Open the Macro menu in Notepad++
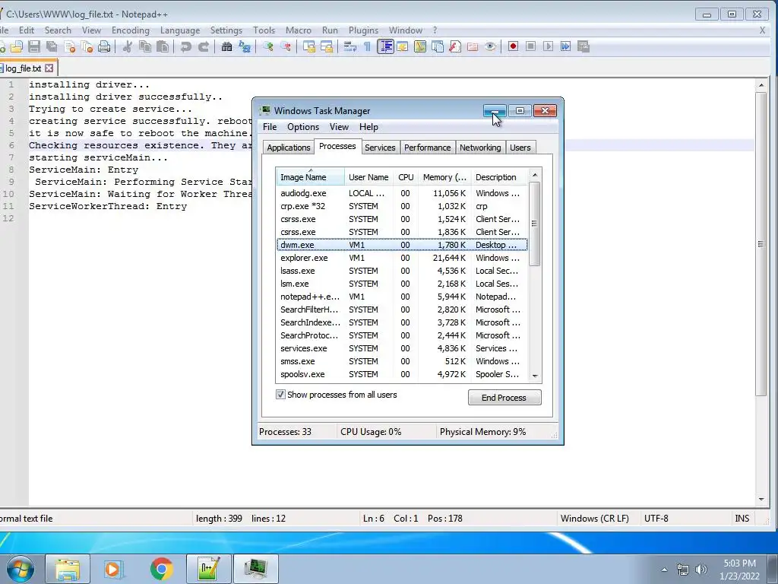Screen dimensions: 778x584 [298, 30]
